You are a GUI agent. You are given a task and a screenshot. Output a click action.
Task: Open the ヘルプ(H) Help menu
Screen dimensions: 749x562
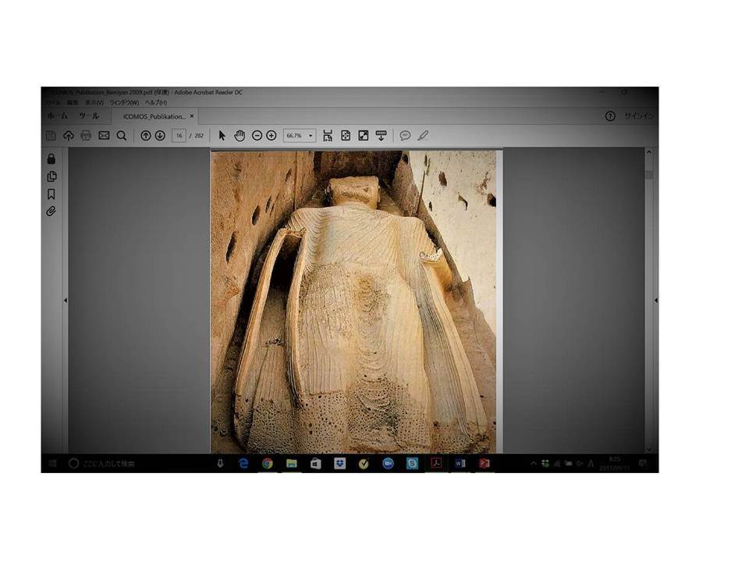(x=156, y=103)
